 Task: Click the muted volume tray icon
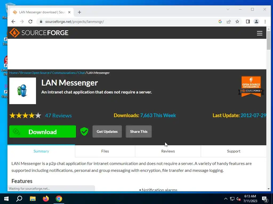pyautogui.click(x=239, y=199)
